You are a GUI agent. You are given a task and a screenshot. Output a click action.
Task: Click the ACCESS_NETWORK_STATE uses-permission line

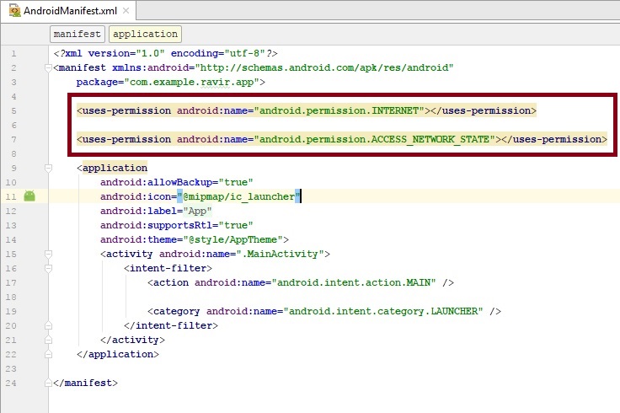(342, 139)
